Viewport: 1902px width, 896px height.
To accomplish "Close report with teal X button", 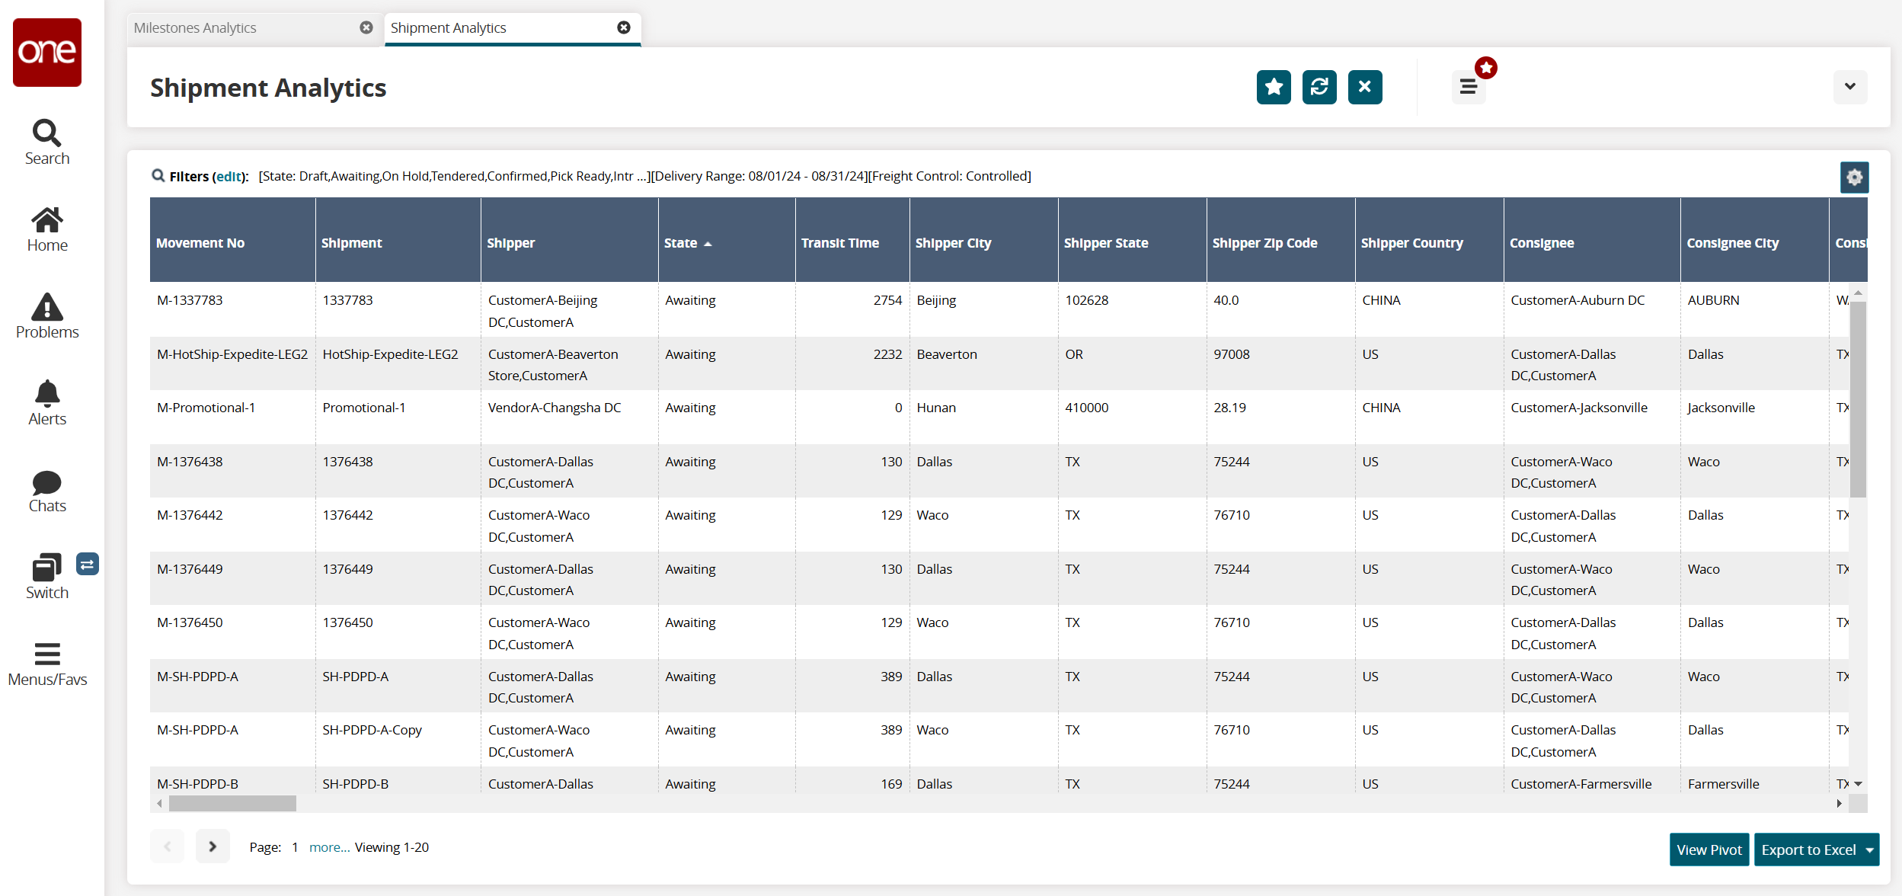I will point(1365,87).
